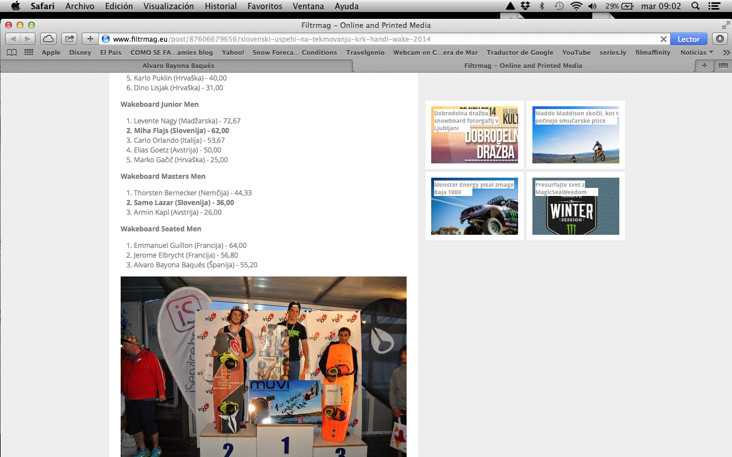Open the Historial menu
This screenshot has height=457, width=732.
pyautogui.click(x=221, y=6)
